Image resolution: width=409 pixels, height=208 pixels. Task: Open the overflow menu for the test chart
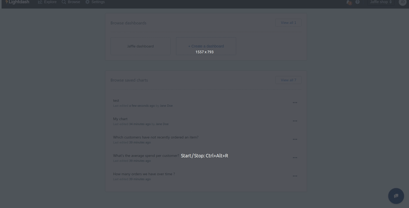(x=295, y=103)
